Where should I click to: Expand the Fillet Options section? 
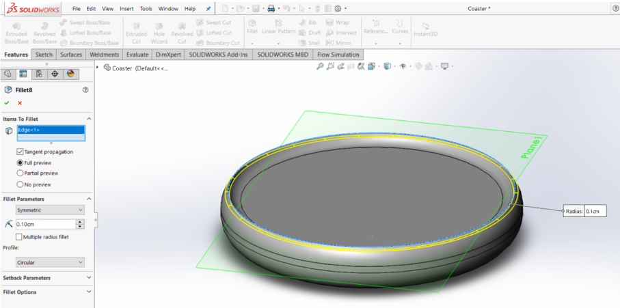[x=89, y=292]
